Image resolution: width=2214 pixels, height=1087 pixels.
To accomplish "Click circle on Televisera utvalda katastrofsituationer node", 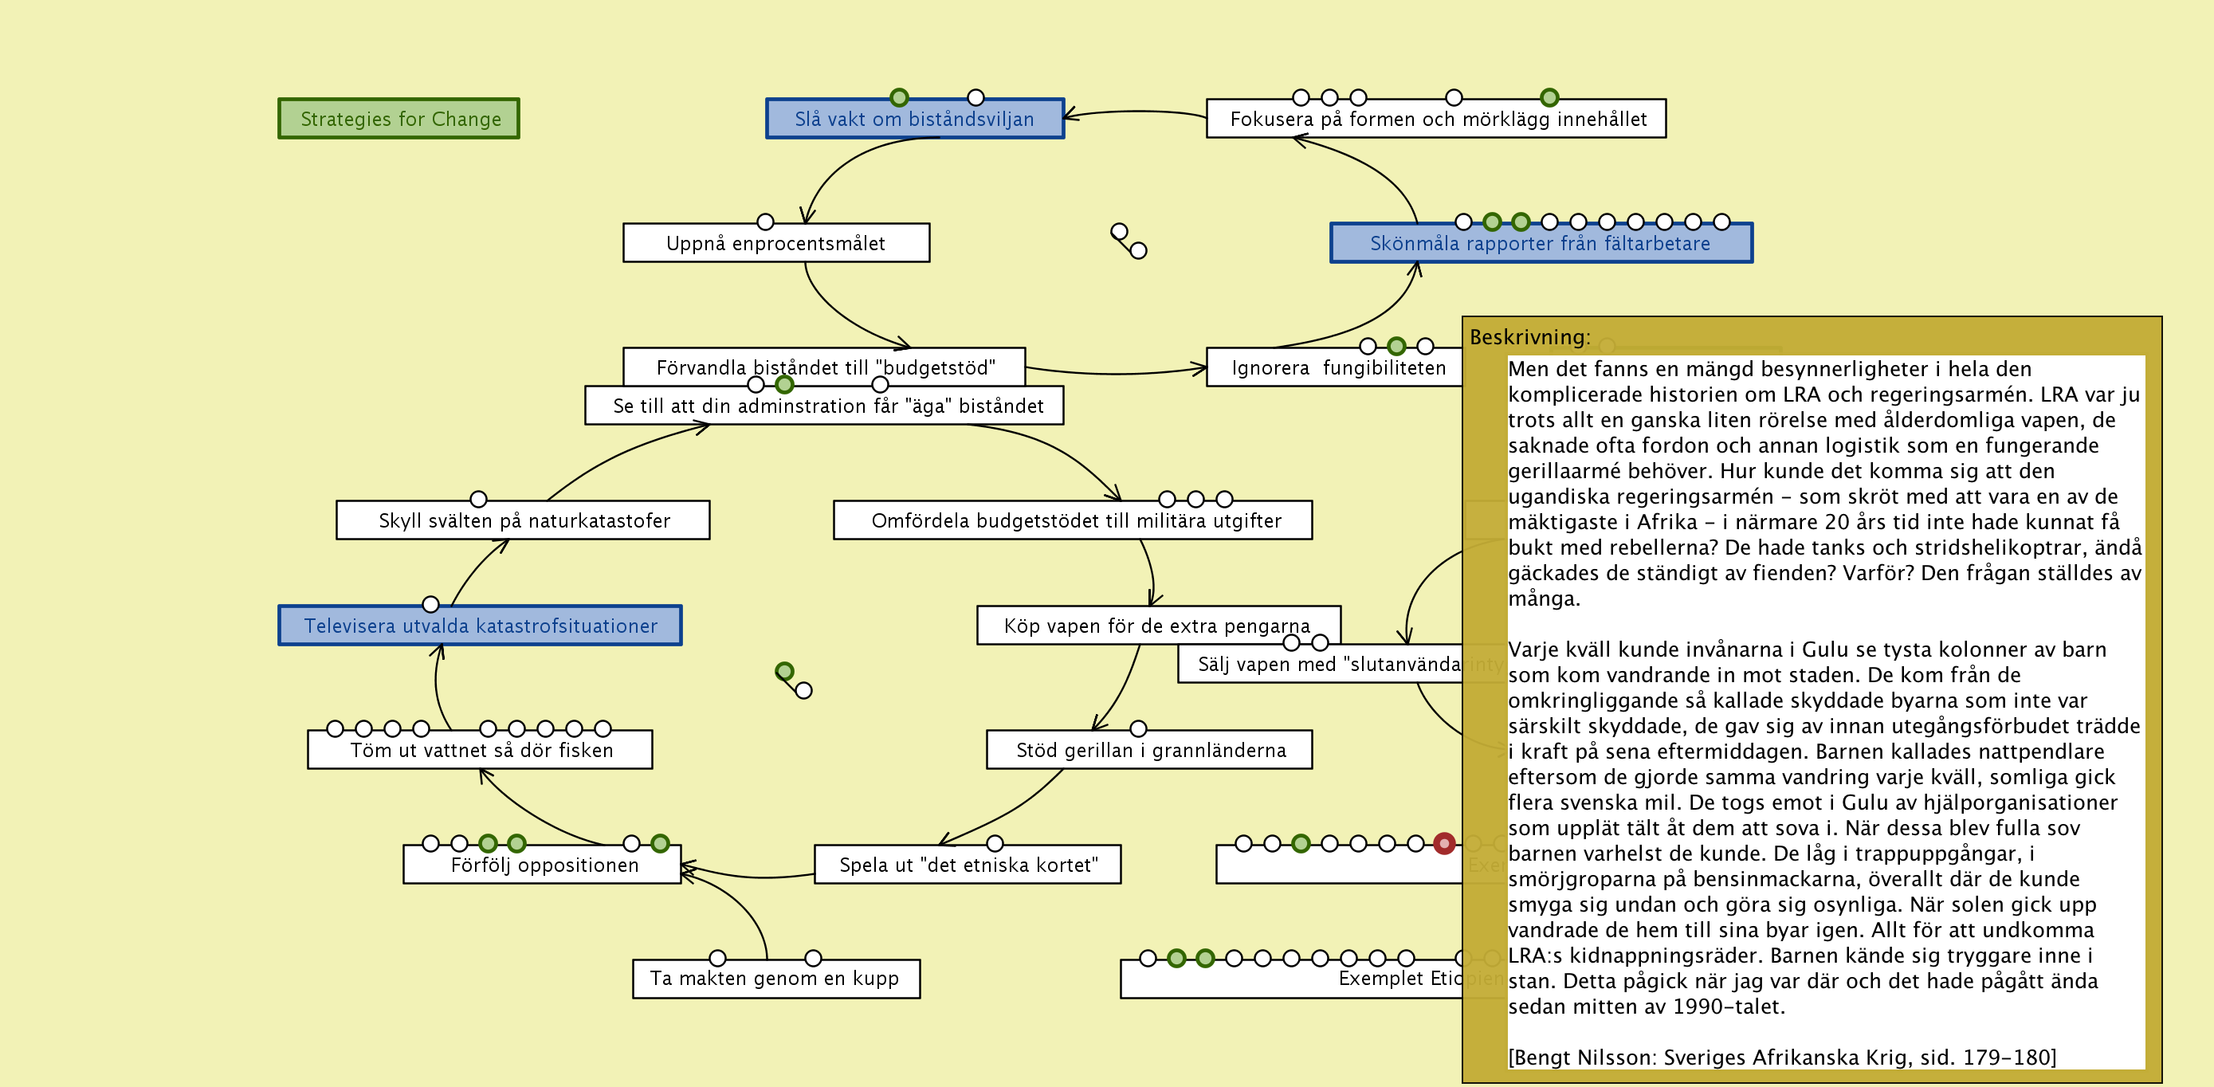I will coord(430,604).
